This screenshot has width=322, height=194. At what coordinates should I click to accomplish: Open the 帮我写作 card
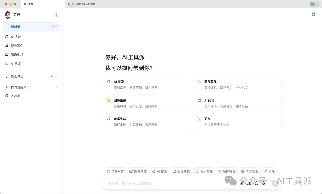[237, 85]
